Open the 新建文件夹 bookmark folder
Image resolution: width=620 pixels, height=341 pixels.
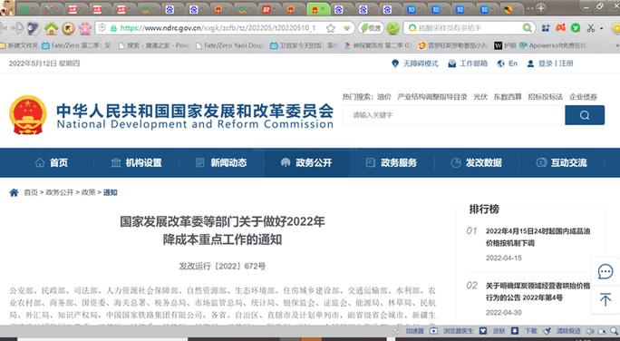(x=19, y=45)
